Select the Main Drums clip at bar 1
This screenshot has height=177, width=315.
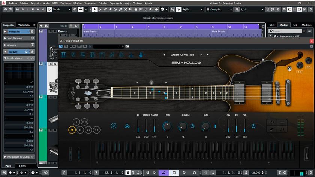point(147,33)
